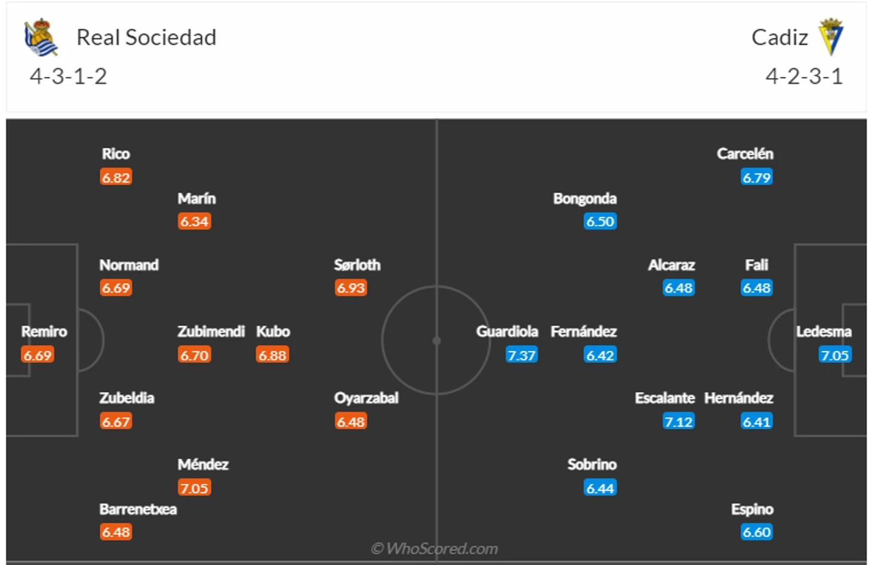Select player name Oyarzabal
Image resolution: width=870 pixels, height=565 pixels.
[x=366, y=398]
